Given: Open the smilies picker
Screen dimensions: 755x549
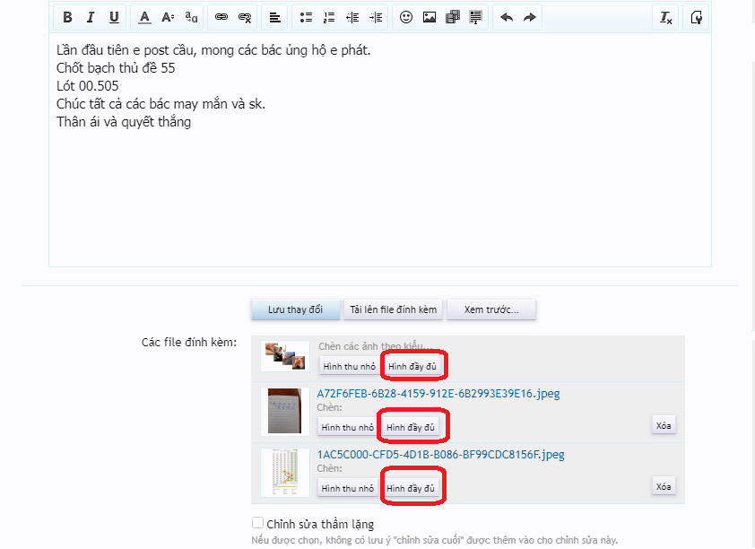Looking at the screenshot, I should [x=406, y=18].
